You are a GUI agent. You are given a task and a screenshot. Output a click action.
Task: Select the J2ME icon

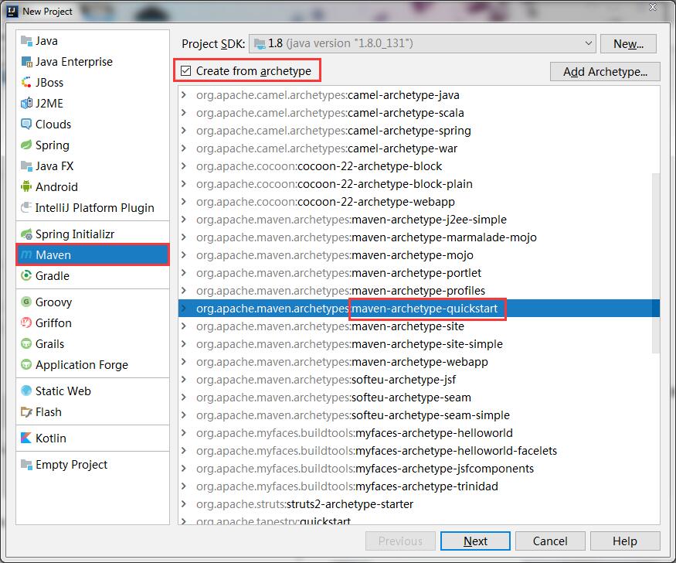(26, 103)
